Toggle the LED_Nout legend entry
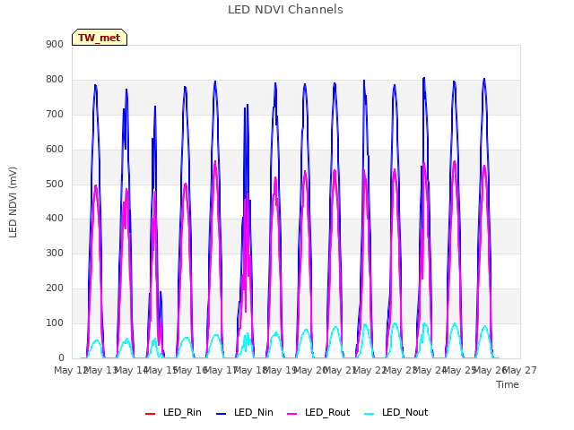This screenshot has width=574, height=430. [x=396, y=412]
